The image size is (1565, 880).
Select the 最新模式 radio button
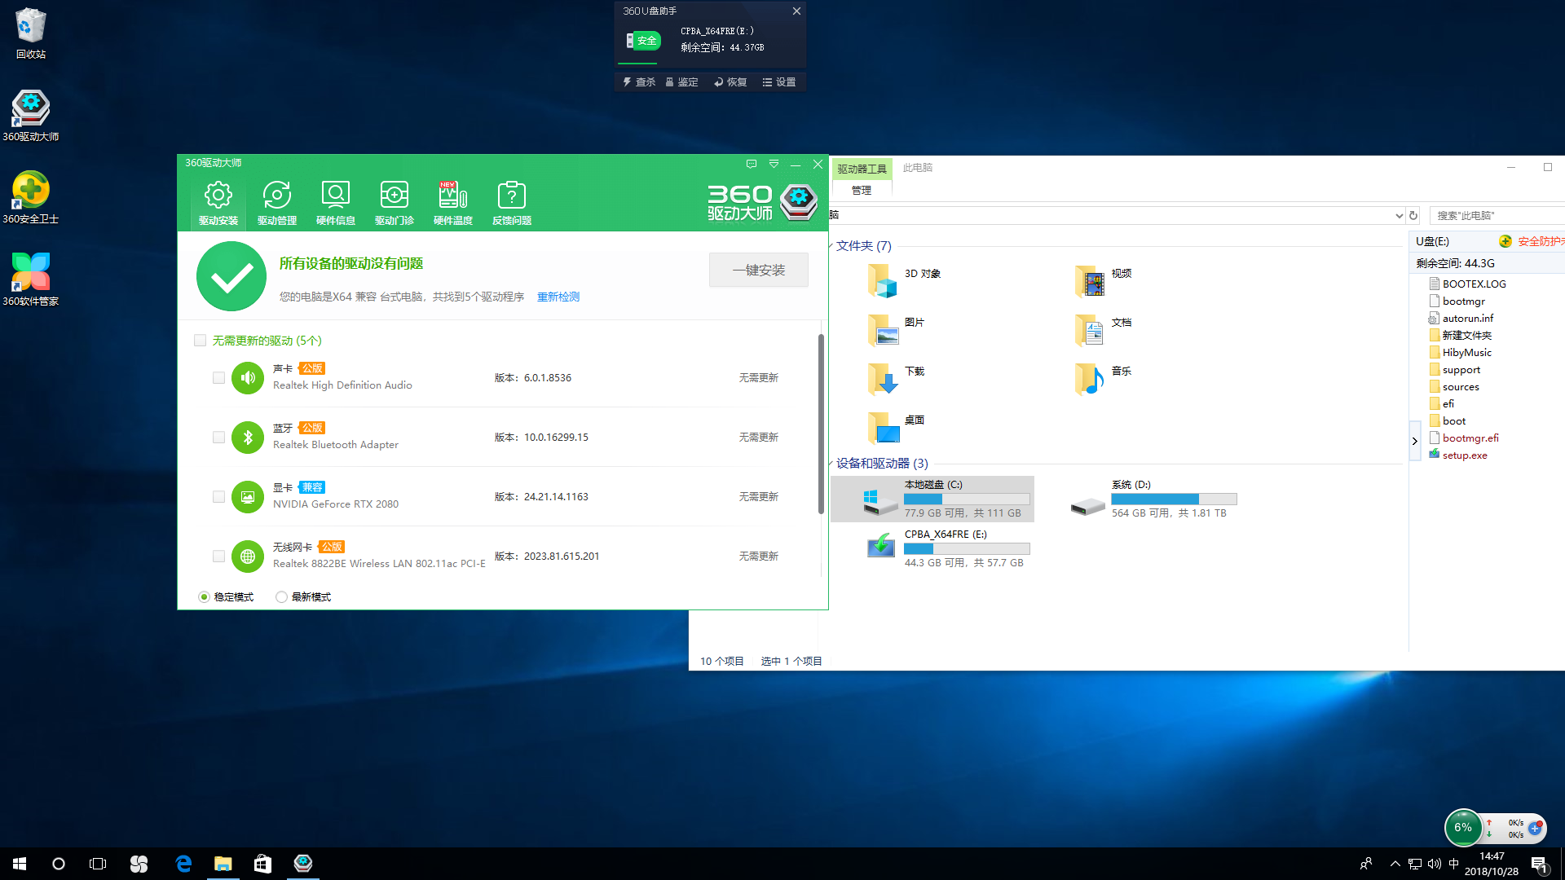(x=281, y=597)
